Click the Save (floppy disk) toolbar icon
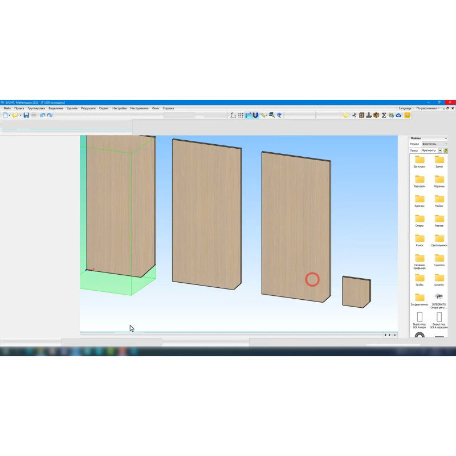 [x=26, y=115]
